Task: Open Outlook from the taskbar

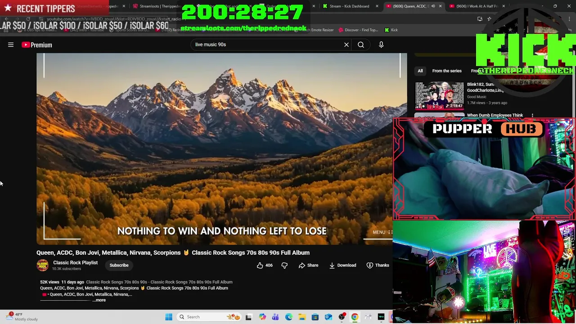Action: tap(328, 317)
